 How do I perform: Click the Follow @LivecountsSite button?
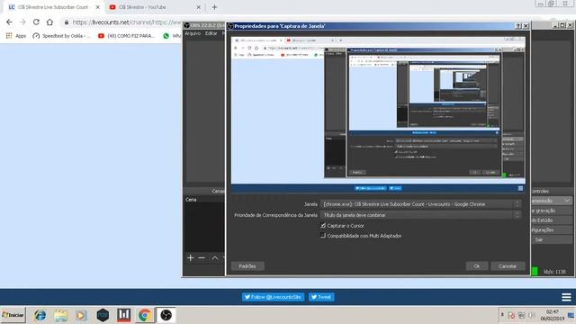(x=273, y=297)
